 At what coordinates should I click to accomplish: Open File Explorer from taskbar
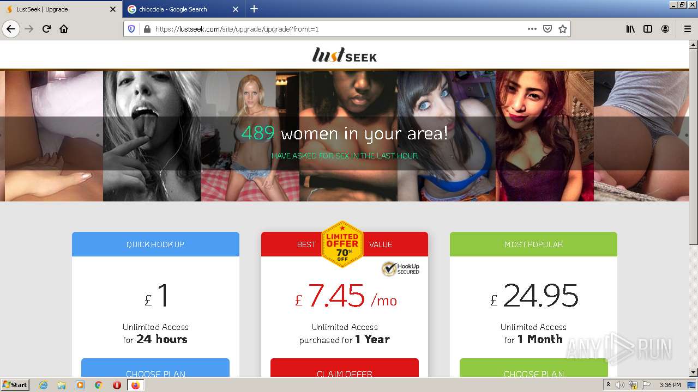62,385
